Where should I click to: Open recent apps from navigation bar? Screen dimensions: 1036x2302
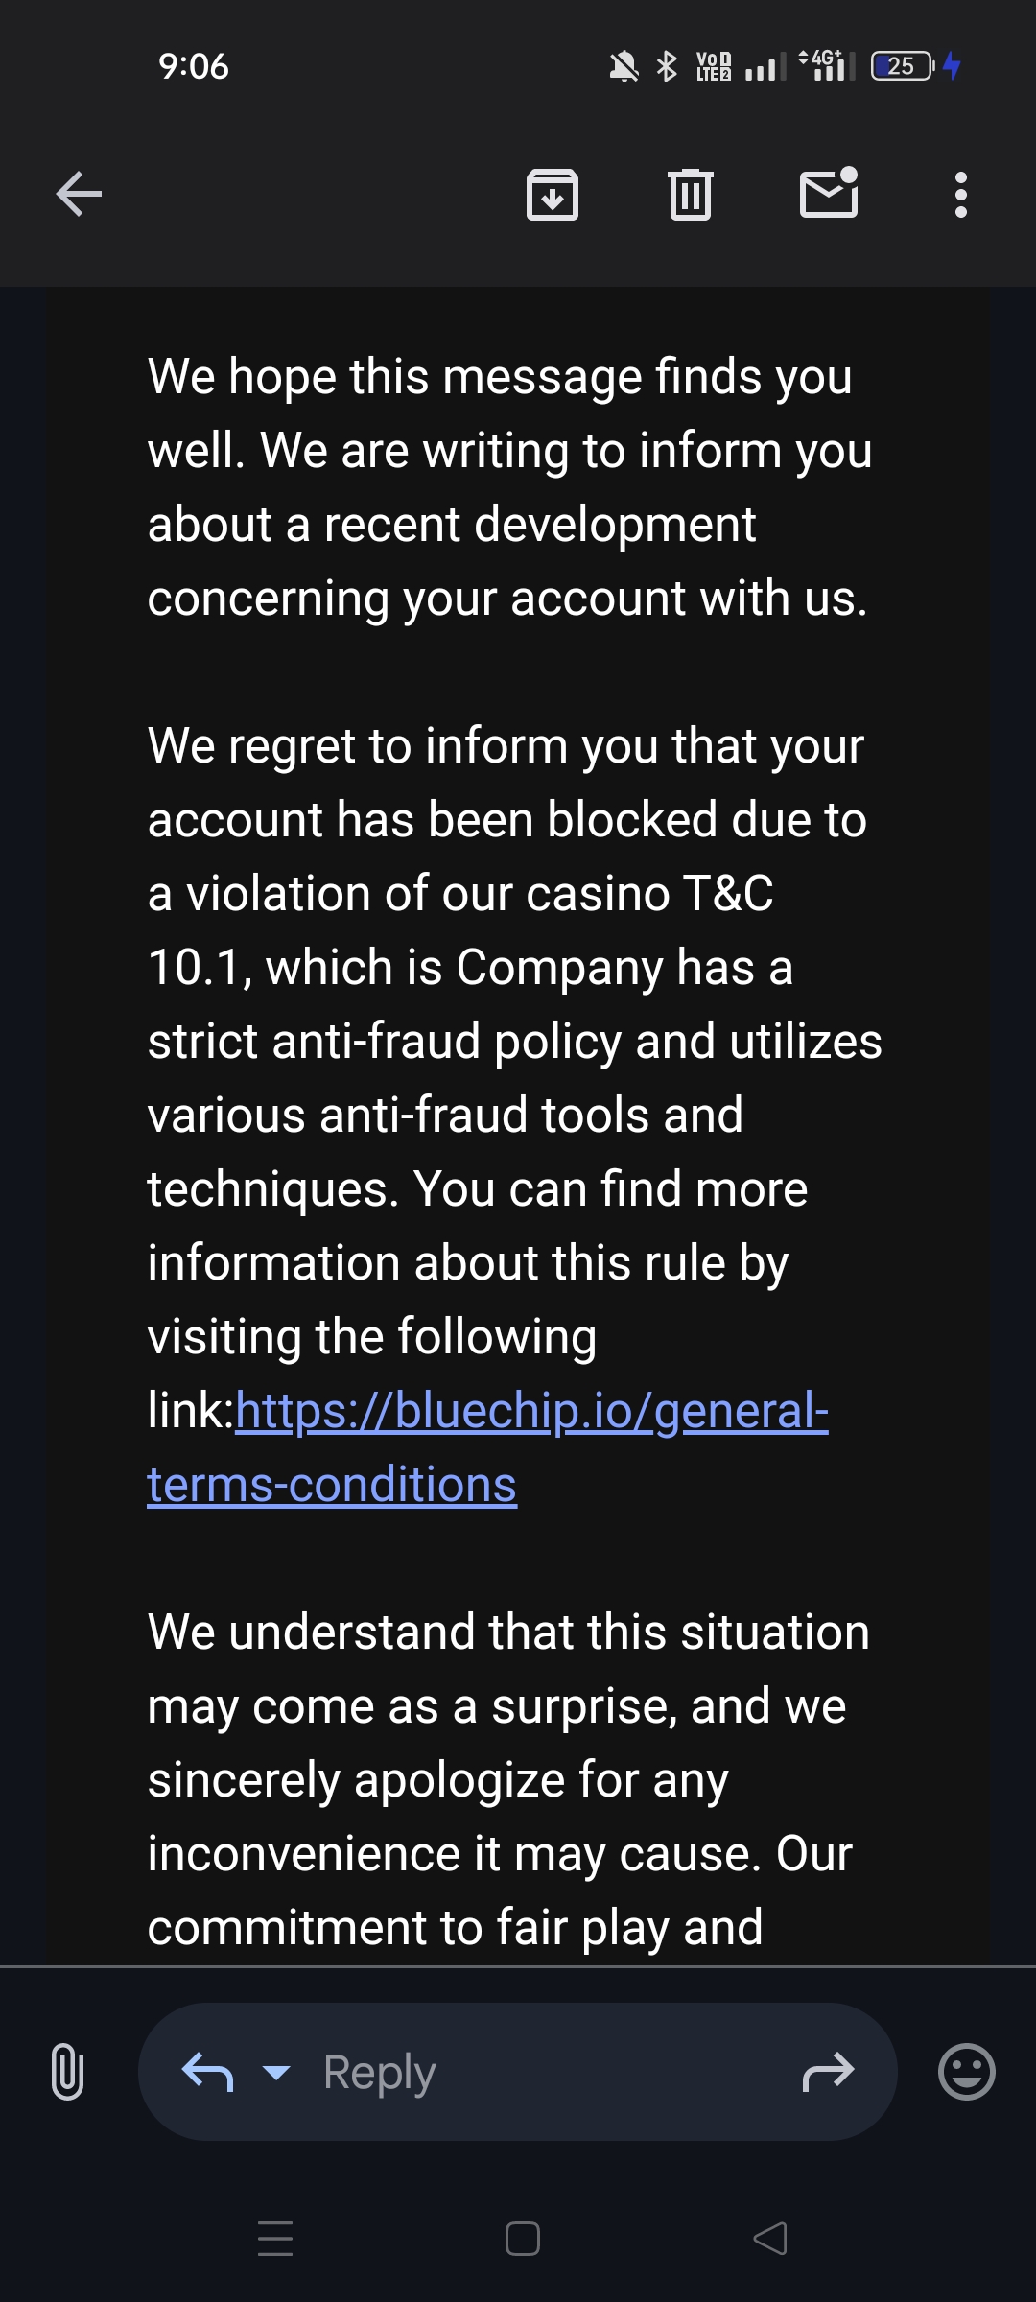(275, 2239)
